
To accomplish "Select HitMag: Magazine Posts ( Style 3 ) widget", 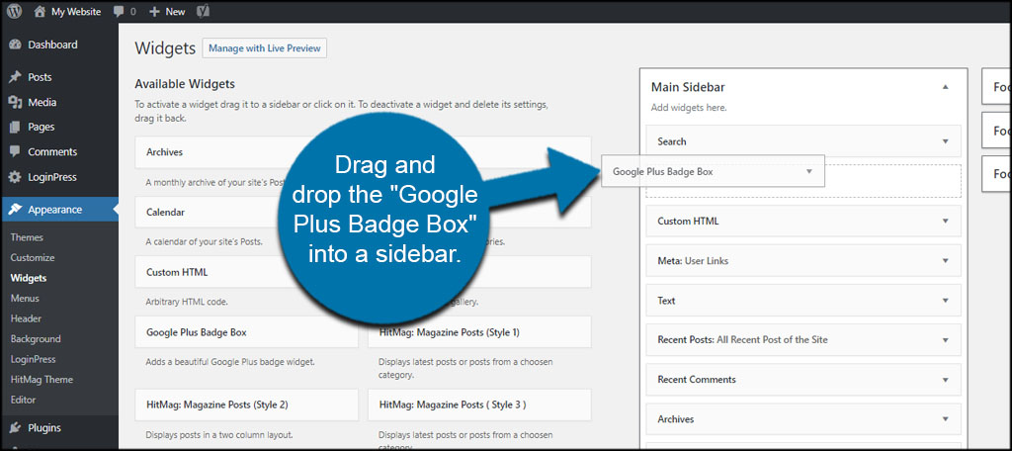I will 479,405.
